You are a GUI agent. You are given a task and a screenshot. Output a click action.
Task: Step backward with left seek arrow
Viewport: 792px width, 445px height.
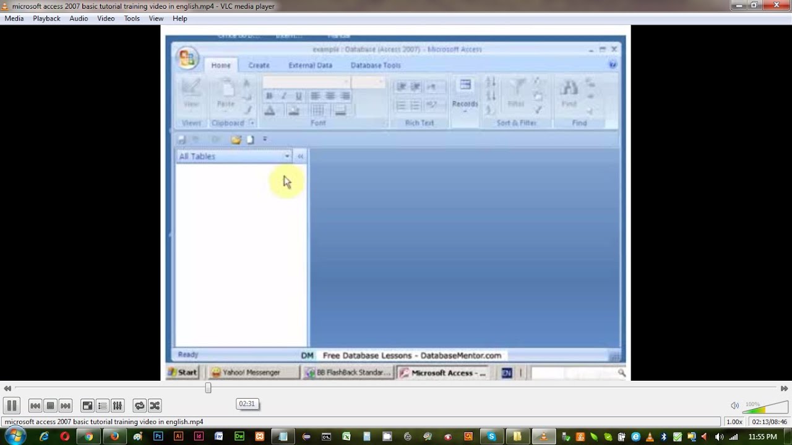(7, 388)
